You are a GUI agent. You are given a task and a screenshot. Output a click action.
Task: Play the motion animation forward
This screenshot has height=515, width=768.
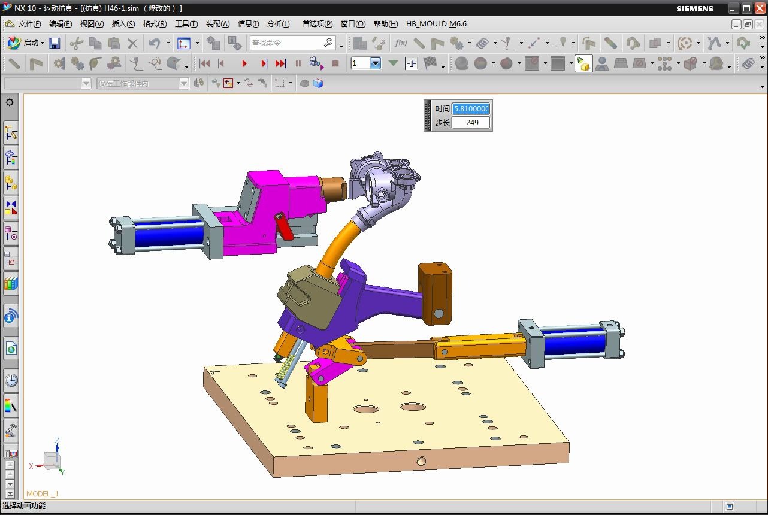[244, 63]
